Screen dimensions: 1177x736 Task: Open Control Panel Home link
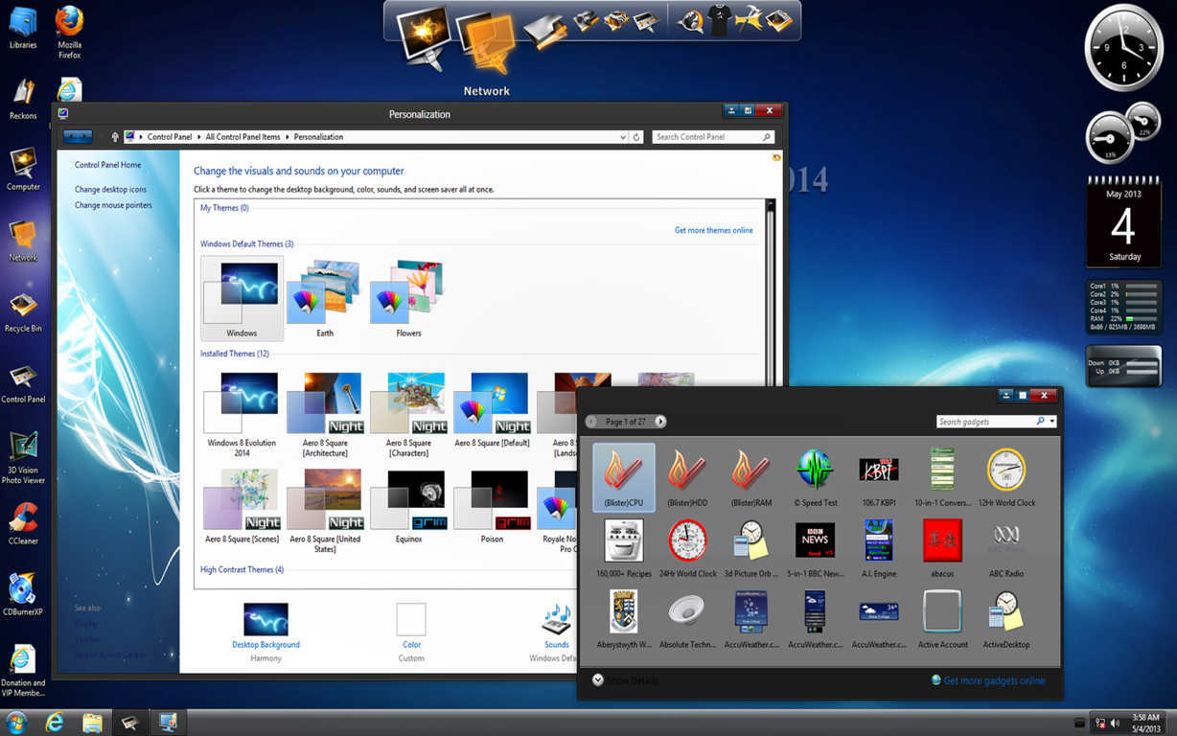click(108, 165)
